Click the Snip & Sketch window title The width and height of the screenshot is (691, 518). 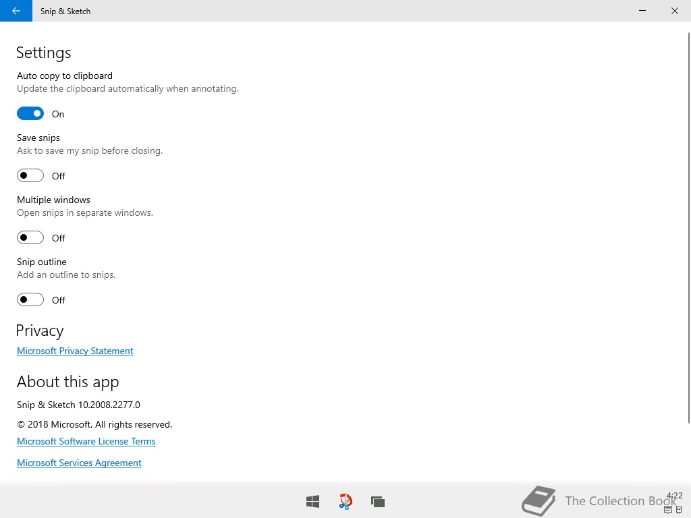(x=65, y=11)
